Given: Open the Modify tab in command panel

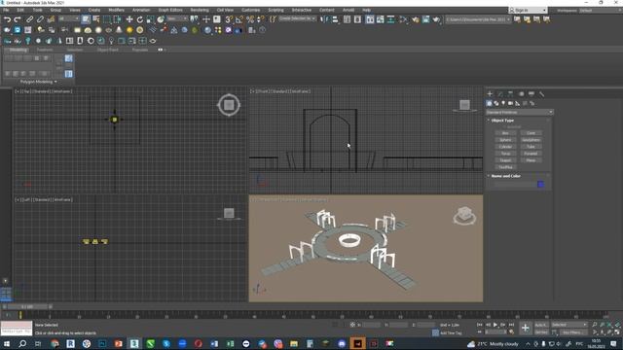Looking at the screenshot, I should click(x=500, y=94).
